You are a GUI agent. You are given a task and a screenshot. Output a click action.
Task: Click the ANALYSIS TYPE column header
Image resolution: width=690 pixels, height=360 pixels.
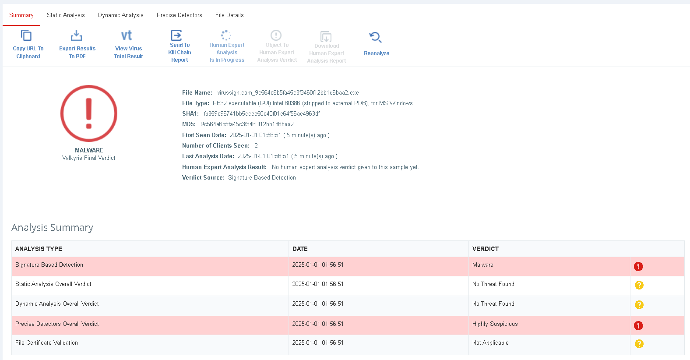point(39,249)
